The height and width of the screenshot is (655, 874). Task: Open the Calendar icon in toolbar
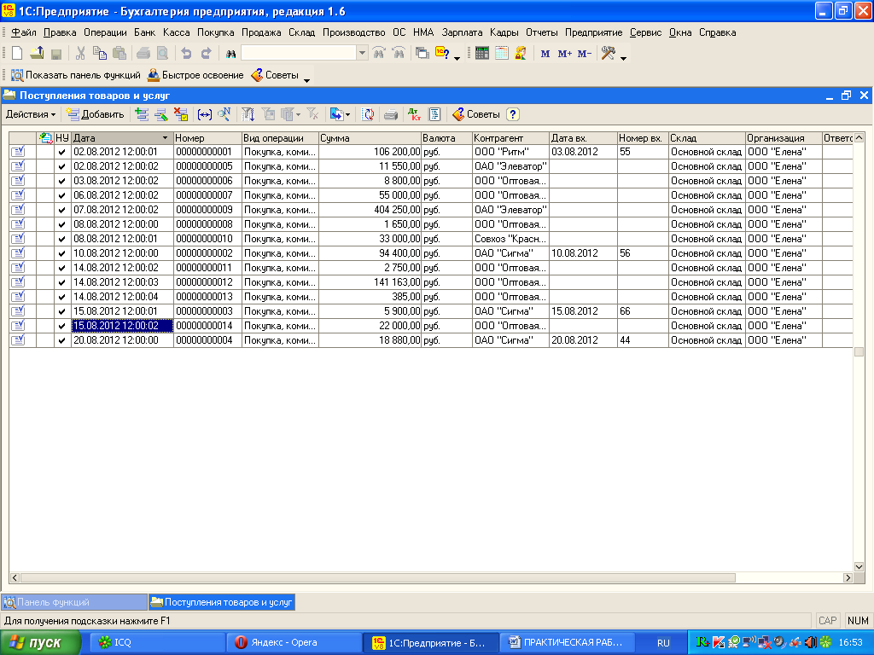click(502, 54)
